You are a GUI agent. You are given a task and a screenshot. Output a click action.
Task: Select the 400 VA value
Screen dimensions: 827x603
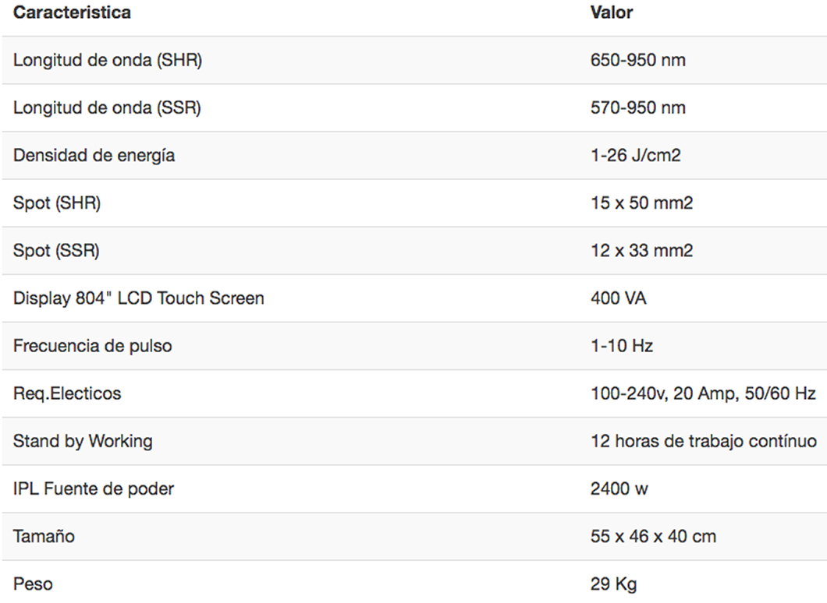[619, 298]
